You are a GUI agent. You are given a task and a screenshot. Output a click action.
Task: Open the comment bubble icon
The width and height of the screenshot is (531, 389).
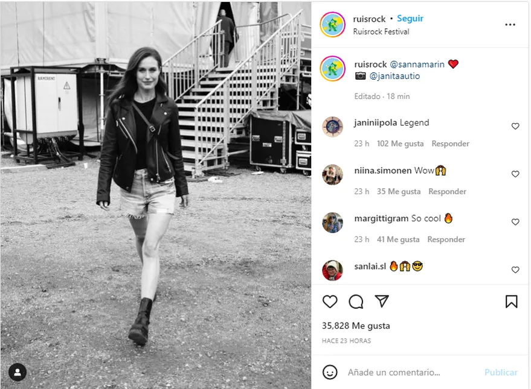(356, 302)
